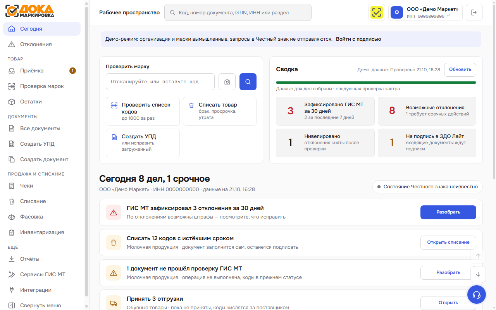Open Сервисы ГИС МТ

42,274
